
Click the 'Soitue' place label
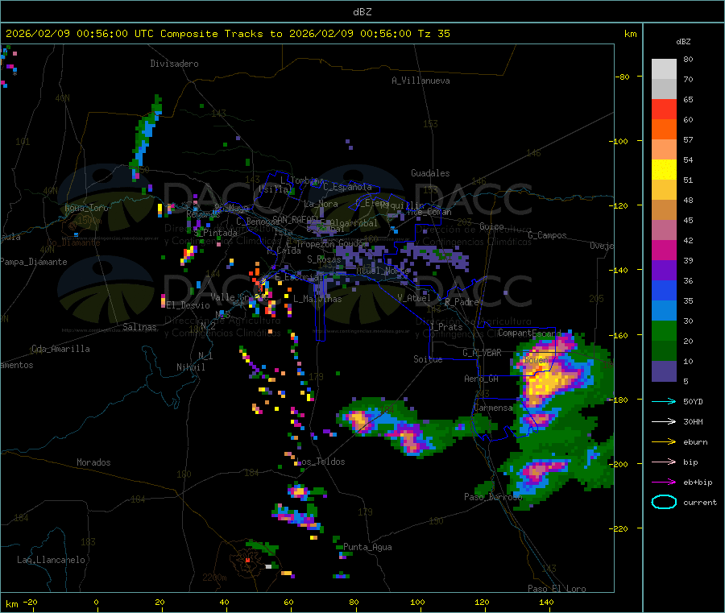tap(428, 359)
